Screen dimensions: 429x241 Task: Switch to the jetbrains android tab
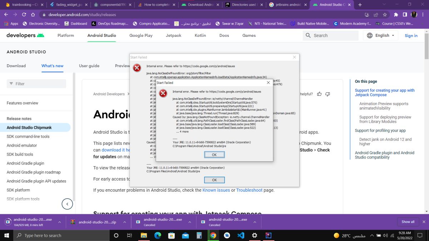point(288,5)
